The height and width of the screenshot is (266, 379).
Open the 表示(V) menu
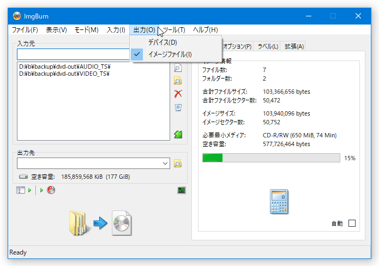[56, 30]
